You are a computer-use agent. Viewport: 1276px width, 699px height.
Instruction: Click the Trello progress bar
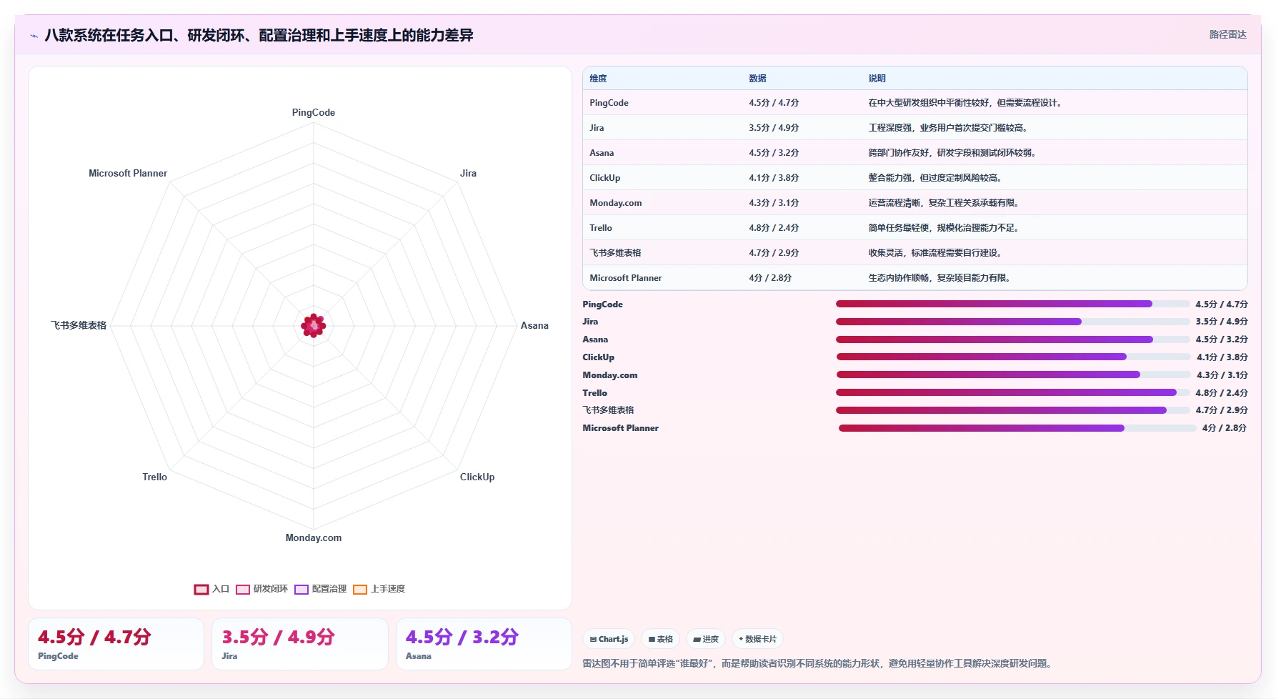pos(1012,392)
